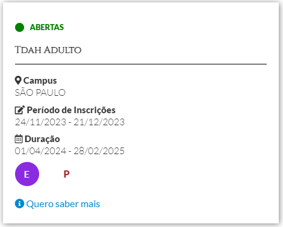The width and height of the screenshot is (283, 227).
Task: Click the horizontal divider under the title
Action: 141,64
